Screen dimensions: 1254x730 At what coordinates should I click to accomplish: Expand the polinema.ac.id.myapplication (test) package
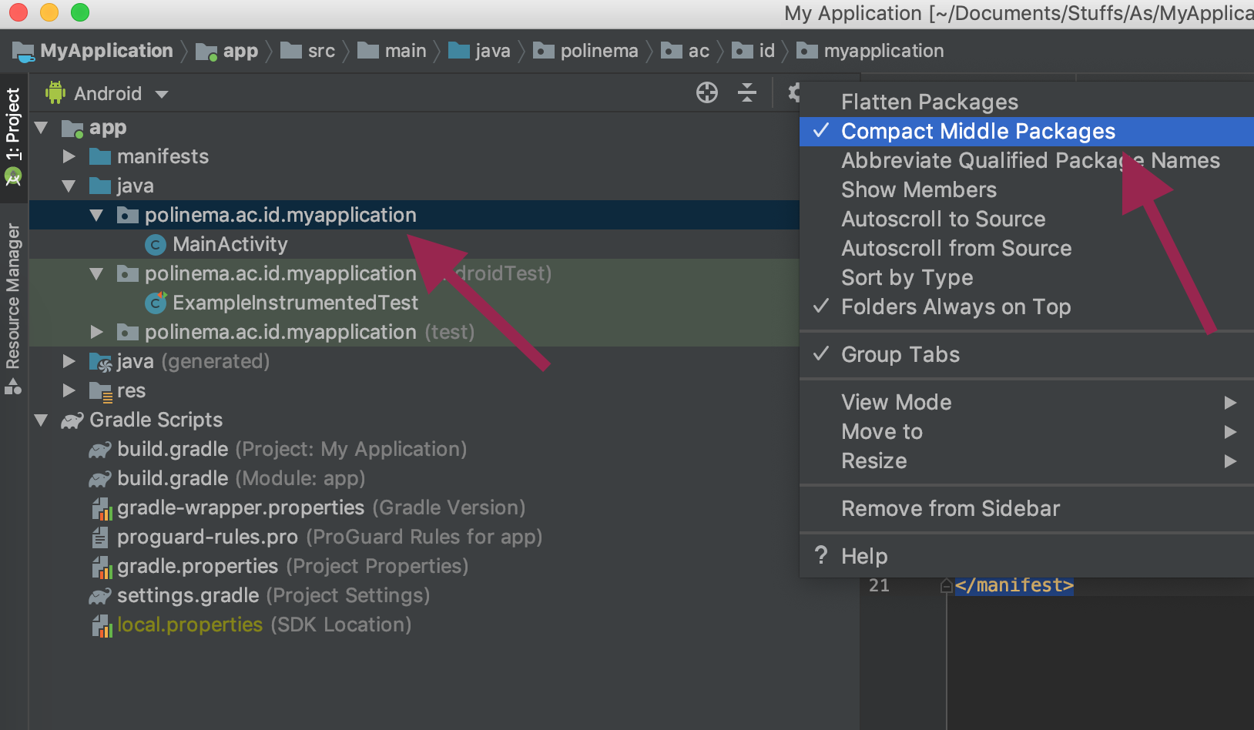click(97, 333)
